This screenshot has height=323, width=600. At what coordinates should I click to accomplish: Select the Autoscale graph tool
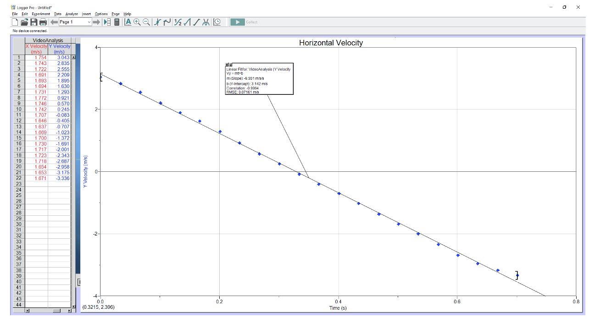click(x=127, y=21)
